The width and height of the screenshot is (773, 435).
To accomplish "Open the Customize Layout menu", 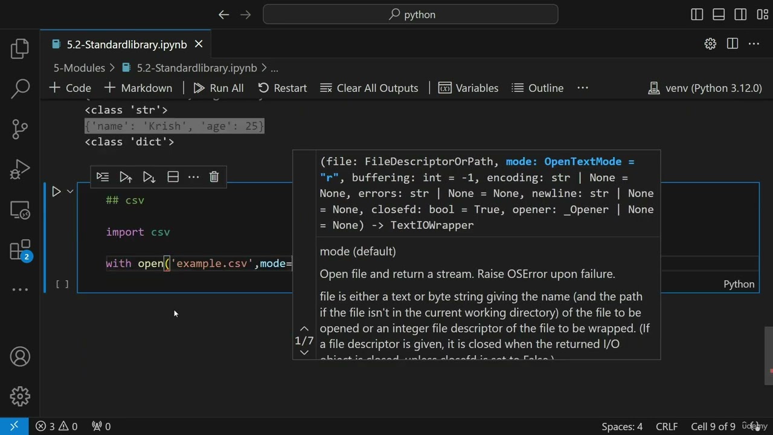I will (762, 14).
